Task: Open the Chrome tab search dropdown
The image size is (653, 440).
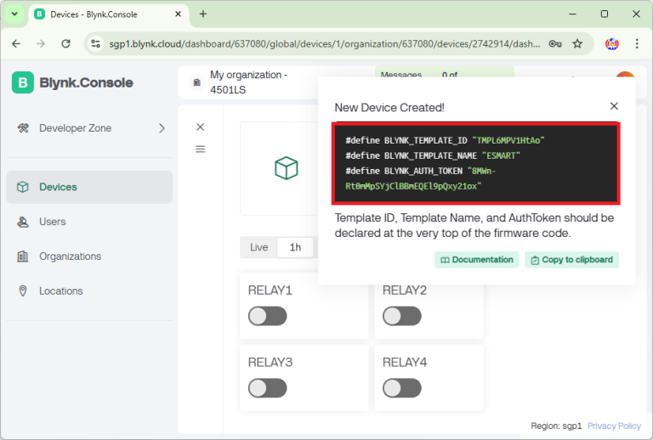Action: tap(14, 14)
